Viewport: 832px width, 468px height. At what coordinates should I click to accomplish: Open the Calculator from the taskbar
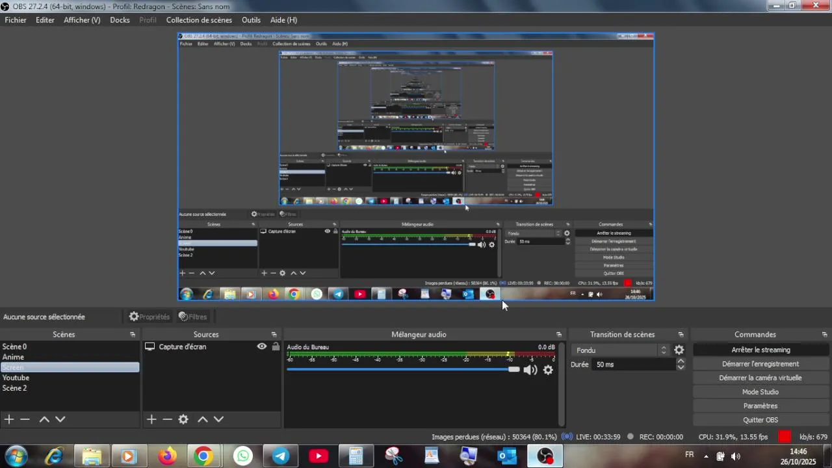pyautogui.click(x=356, y=456)
